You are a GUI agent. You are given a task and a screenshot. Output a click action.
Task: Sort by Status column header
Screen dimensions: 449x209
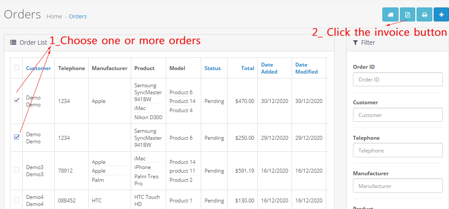coord(213,68)
